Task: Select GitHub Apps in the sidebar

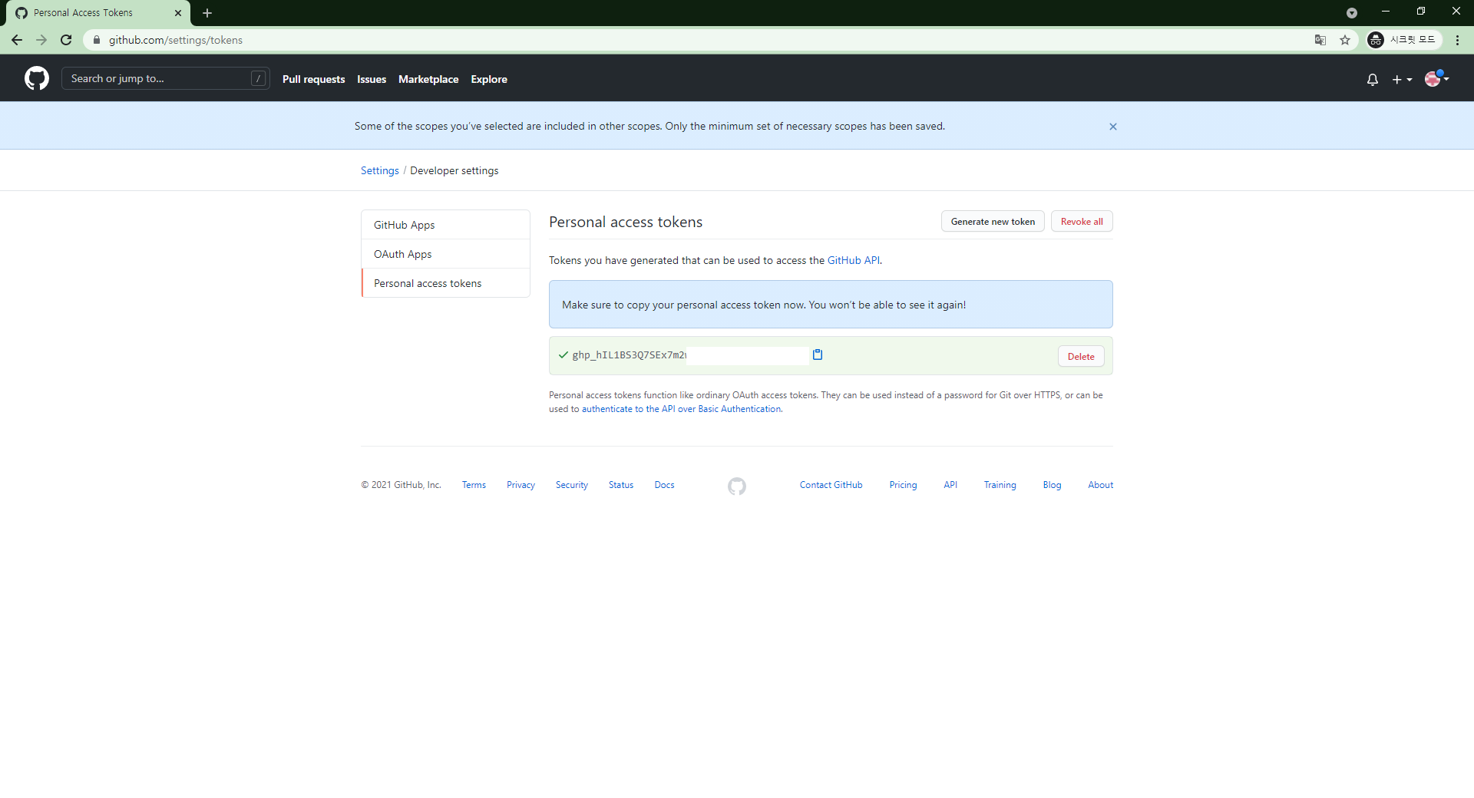Action: [x=445, y=225]
